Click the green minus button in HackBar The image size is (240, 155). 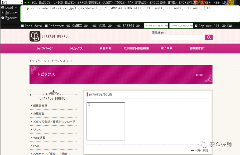pyautogui.click(x=25, y=3)
